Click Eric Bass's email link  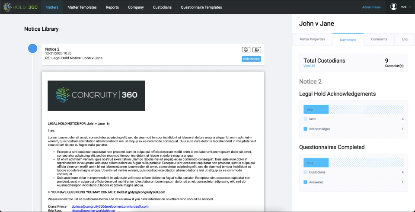coord(93,210)
